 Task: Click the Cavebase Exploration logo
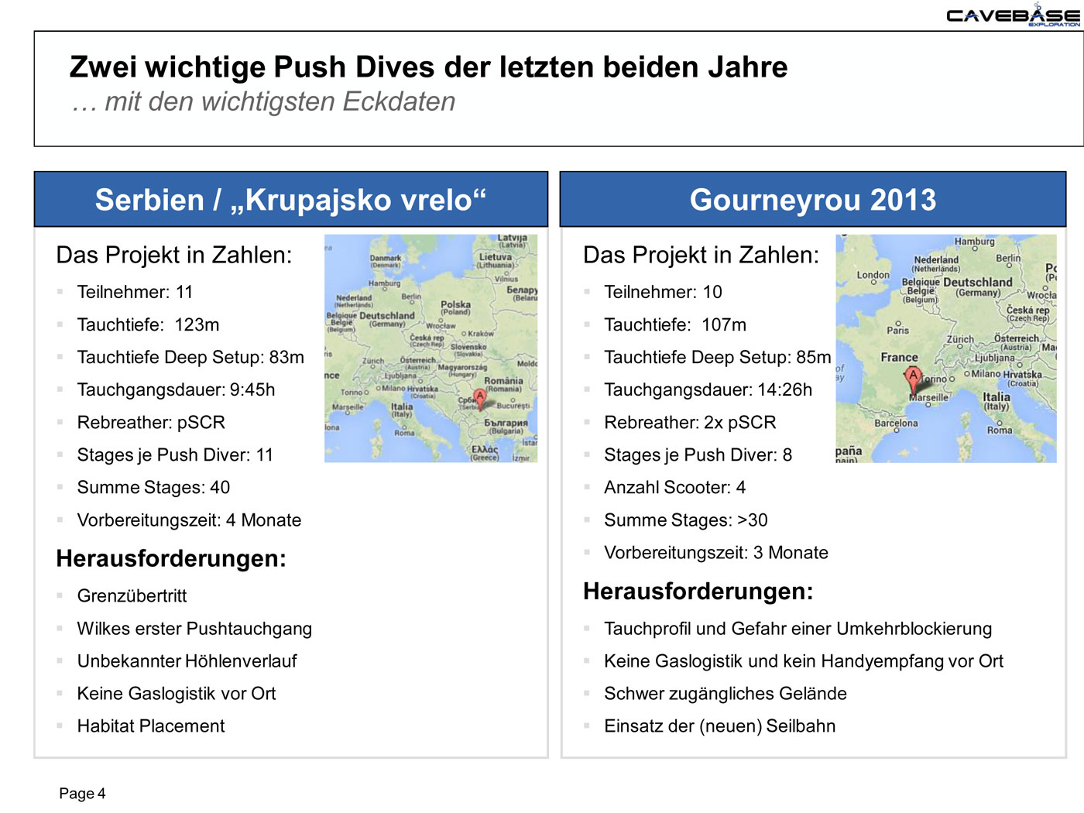pyautogui.click(x=1013, y=15)
